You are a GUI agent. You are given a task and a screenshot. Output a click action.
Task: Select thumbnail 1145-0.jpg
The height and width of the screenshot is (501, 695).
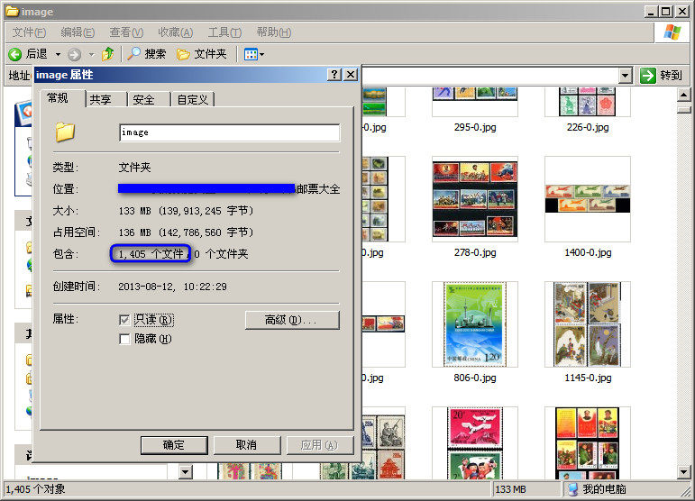[588, 324]
